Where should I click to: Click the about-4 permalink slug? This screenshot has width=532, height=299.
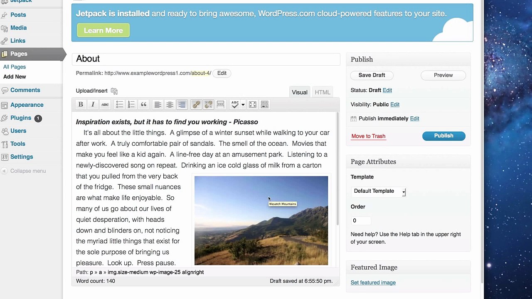pyautogui.click(x=200, y=73)
